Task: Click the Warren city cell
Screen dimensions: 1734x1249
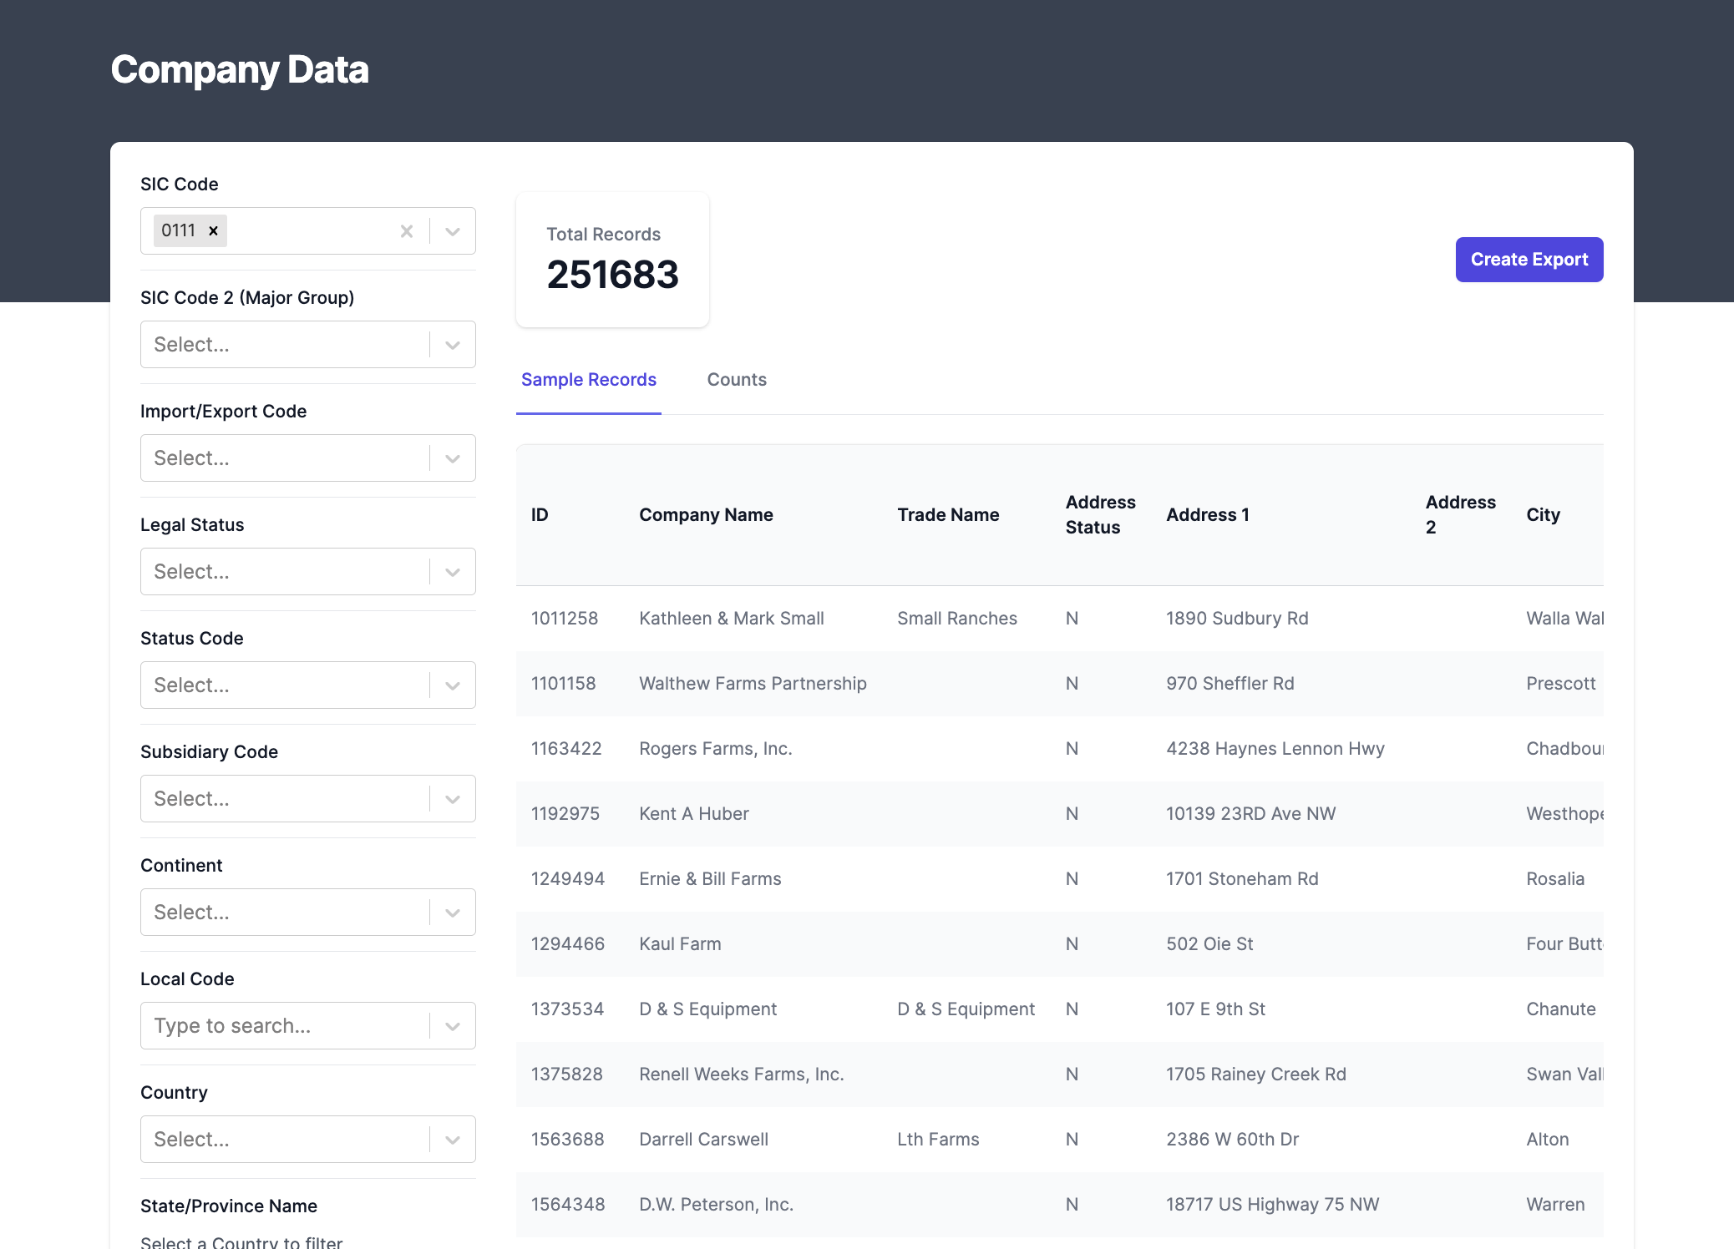Action: click(1555, 1205)
